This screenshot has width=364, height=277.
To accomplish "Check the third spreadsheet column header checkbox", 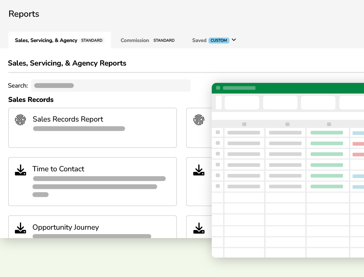I will [329, 124].
